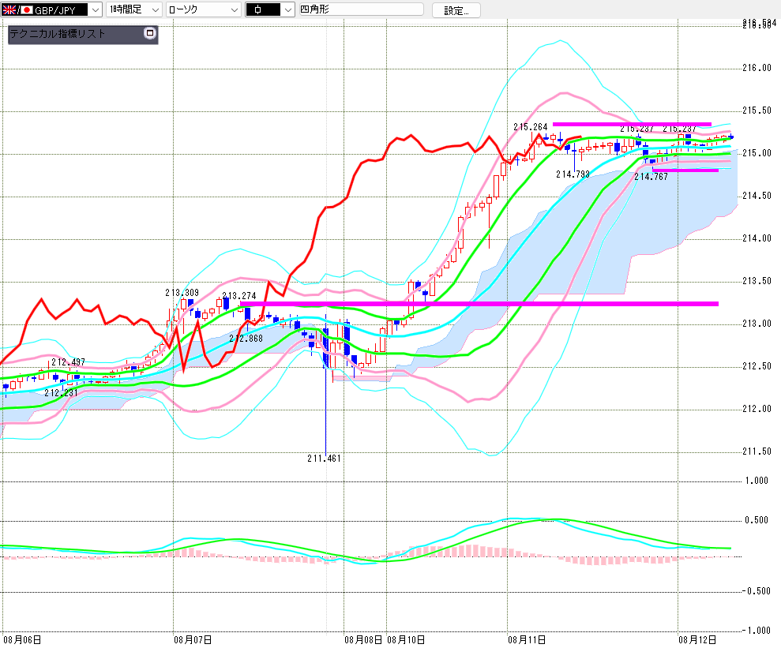Click the -1.000 MACD axis label
Screen dimensions: 781x648
[756, 630]
